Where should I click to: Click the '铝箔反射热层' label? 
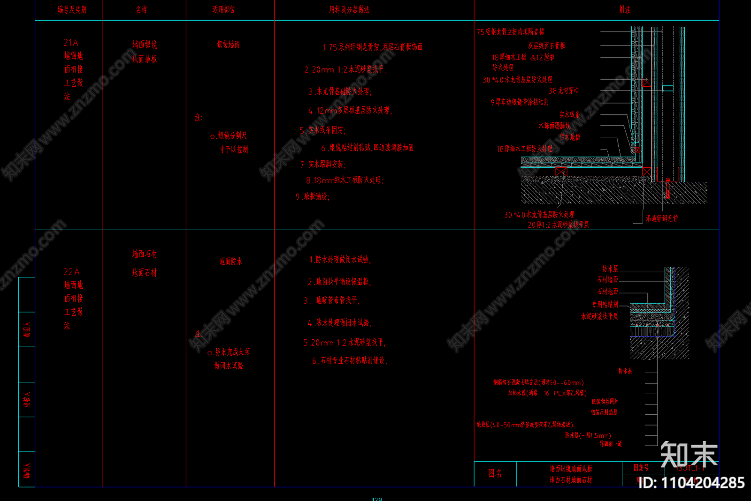604,412
